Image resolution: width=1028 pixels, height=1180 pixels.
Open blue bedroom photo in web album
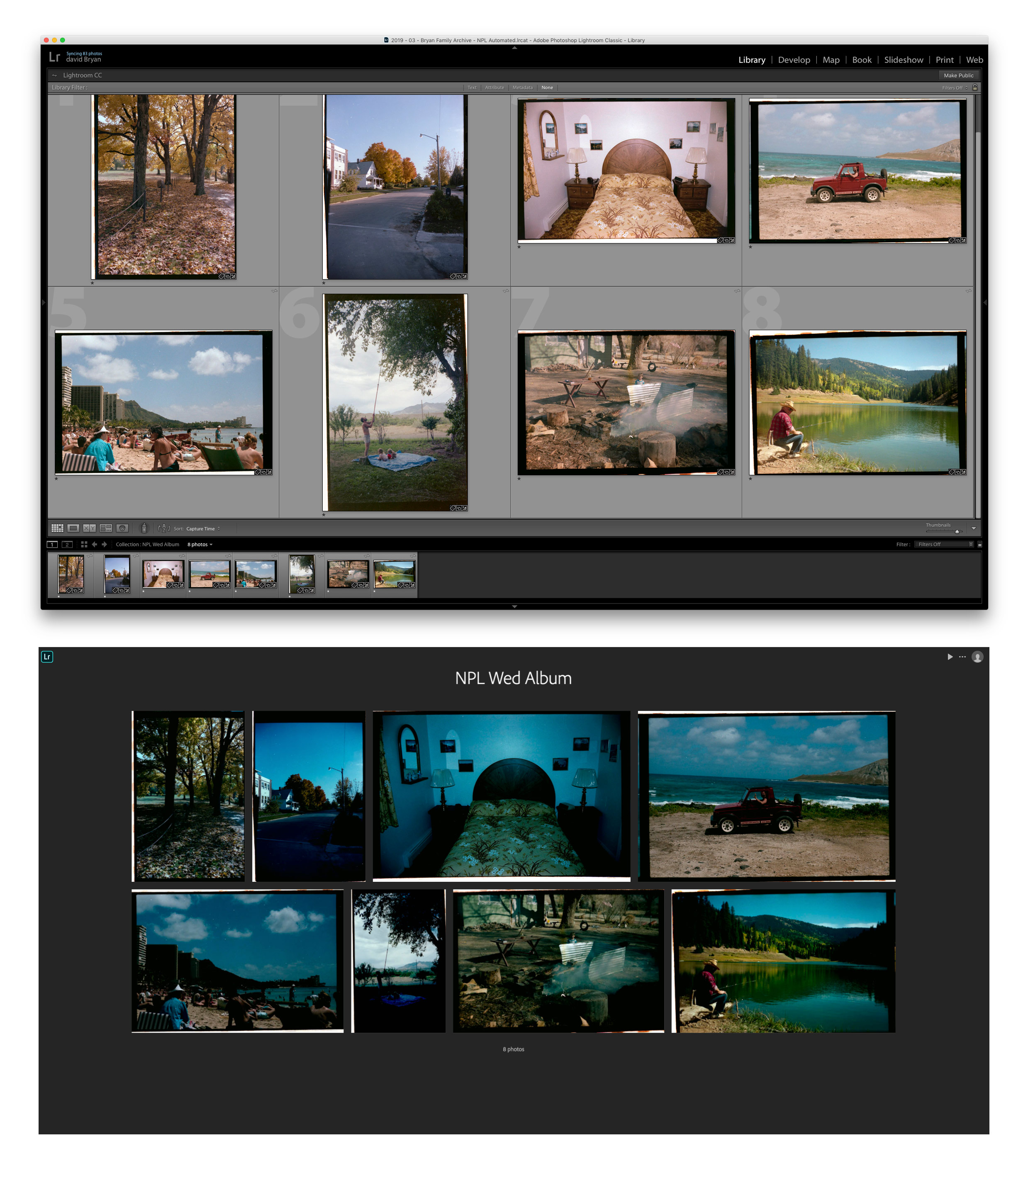coord(502,796)
